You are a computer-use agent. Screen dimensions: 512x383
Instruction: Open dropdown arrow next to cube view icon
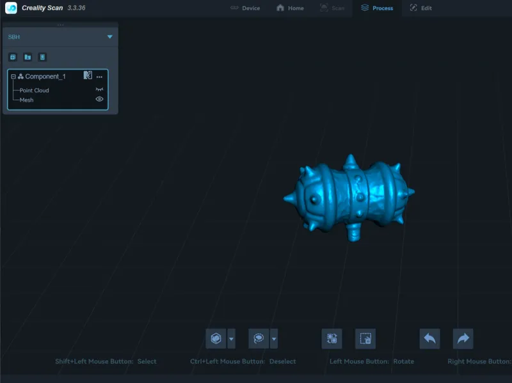[x=231, y=339]
